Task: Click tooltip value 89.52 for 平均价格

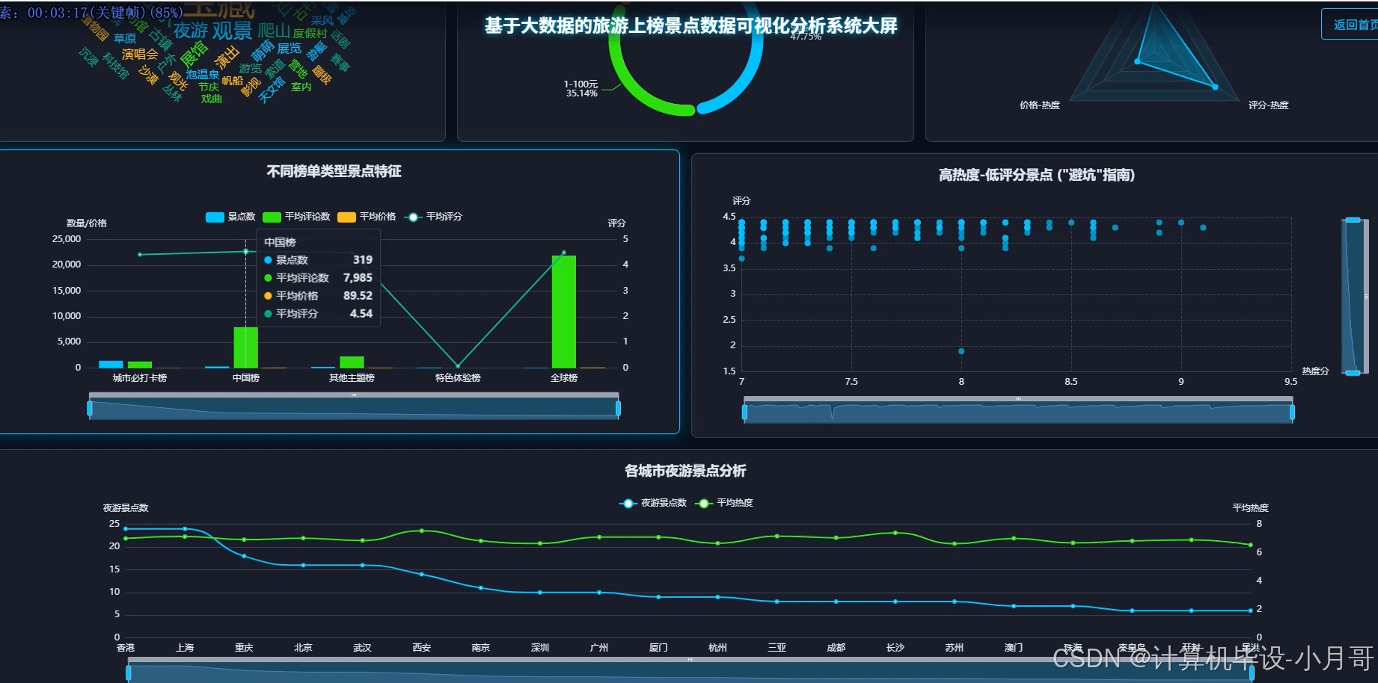Action: (x=358, y=296)
